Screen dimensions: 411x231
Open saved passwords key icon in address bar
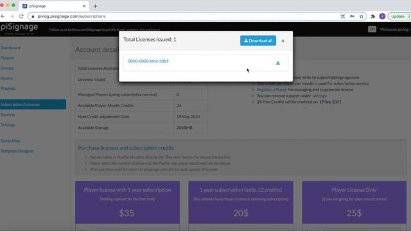tap(352, 16)
